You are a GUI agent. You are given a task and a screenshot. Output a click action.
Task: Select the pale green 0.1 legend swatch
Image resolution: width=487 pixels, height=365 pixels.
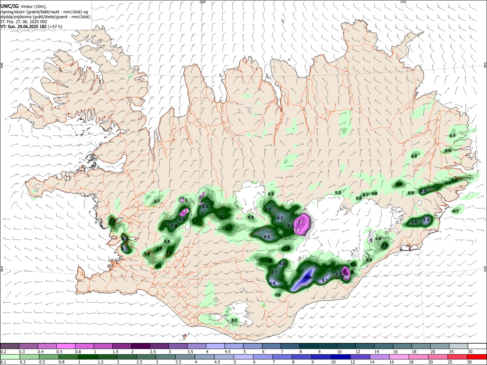click(10, 357)
